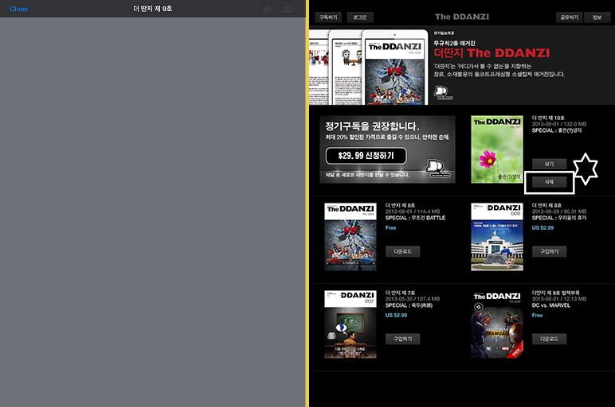Click the red 더딴지 The DDANZI headline
Image resolution: width=615 pixels, height=407 pixels.
(492, 52)
